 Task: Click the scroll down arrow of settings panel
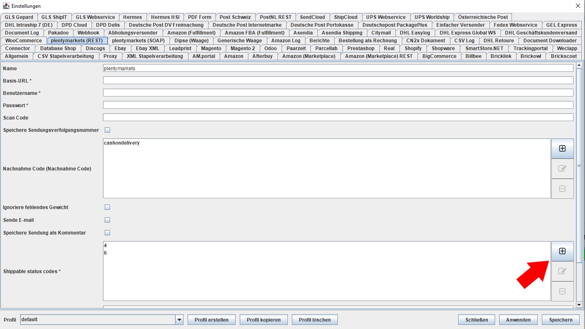(579, 304)
